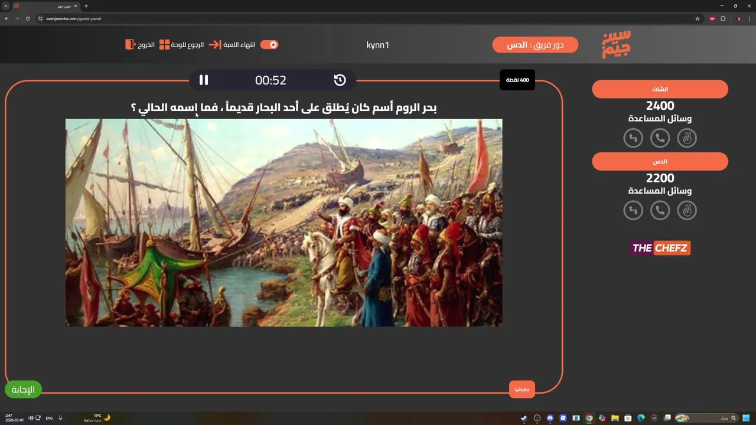Click the 'انتهاء اللعبة' end game label
The width and height of the screenshot is (756, 425).
point(239,45)
